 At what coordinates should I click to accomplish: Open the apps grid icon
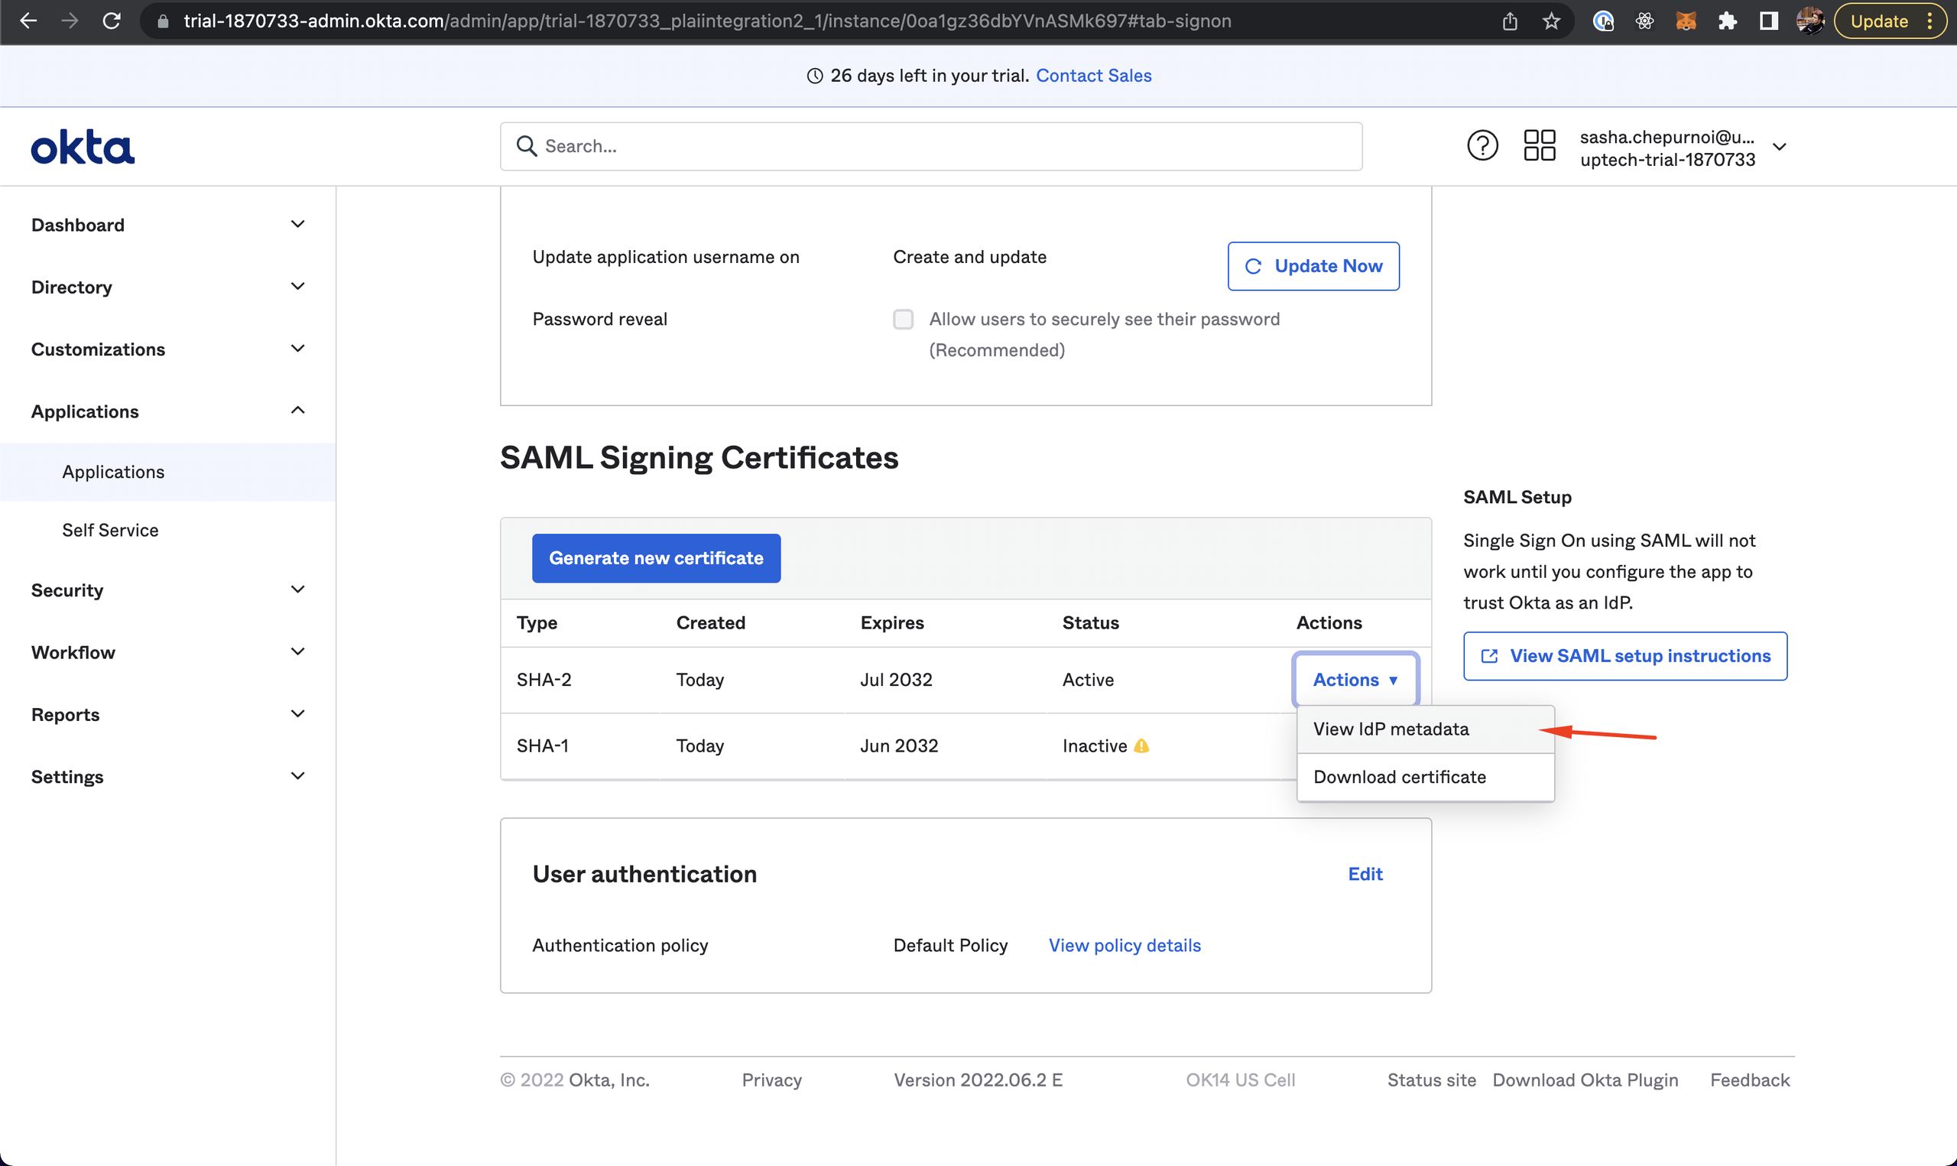point(1538,146)
